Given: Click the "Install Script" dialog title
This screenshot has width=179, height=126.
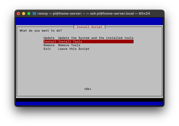Looking at the screenshot, I should pos(89,27).
